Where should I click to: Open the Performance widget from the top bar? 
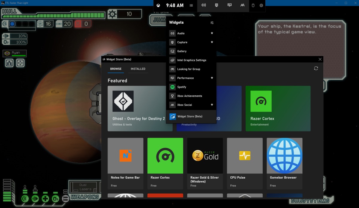click(x=229, y=5)
